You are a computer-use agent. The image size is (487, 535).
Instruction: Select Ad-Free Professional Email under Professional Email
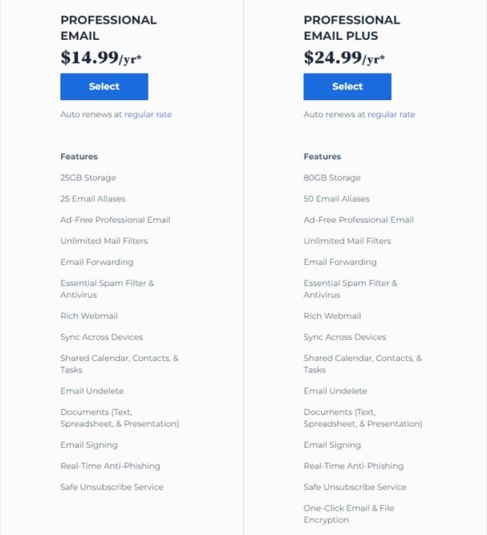(115, 219)
